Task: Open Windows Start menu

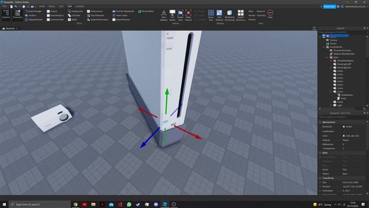Action: pos(4,204)
